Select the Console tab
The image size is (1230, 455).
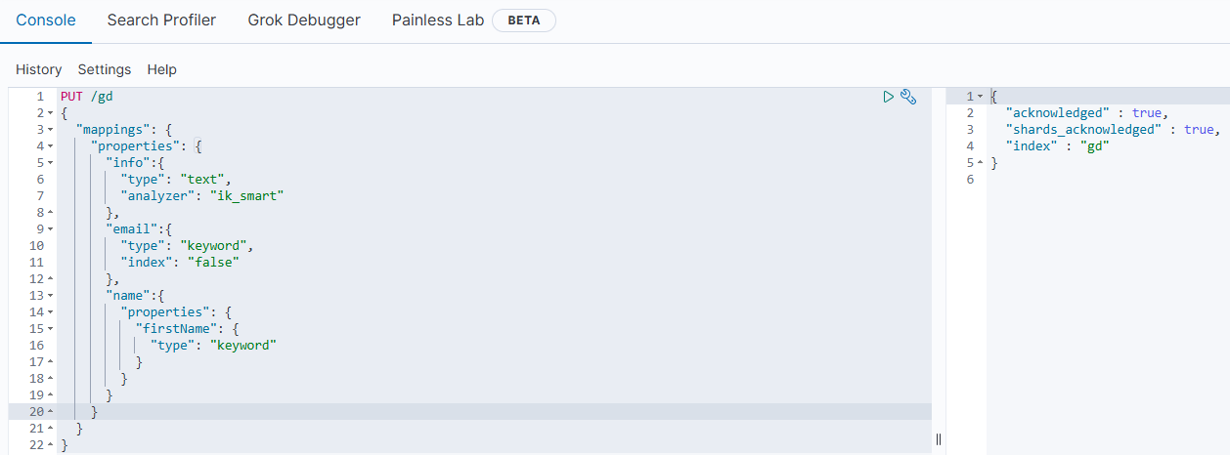pos(46,20)
